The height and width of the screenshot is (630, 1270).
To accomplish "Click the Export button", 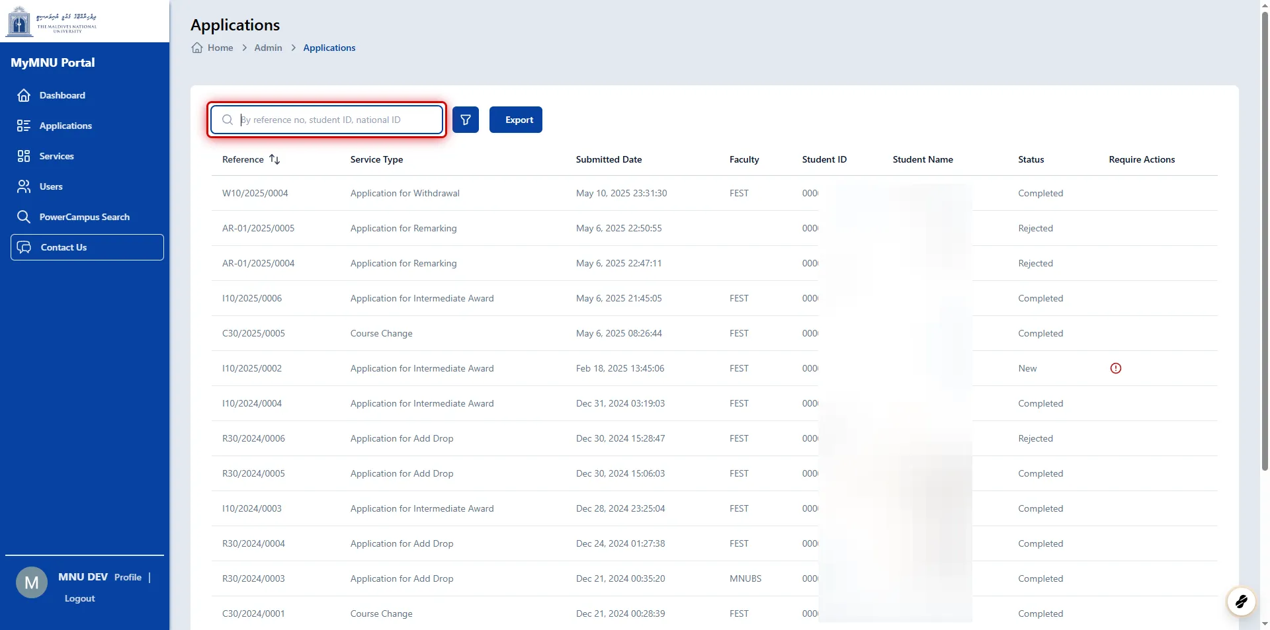I will [x=516, y=120].
